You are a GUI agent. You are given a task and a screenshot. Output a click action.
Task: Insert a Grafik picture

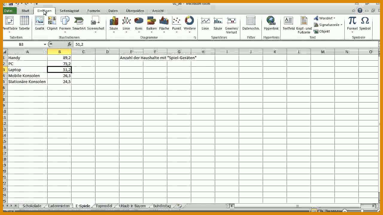[39, 23]
